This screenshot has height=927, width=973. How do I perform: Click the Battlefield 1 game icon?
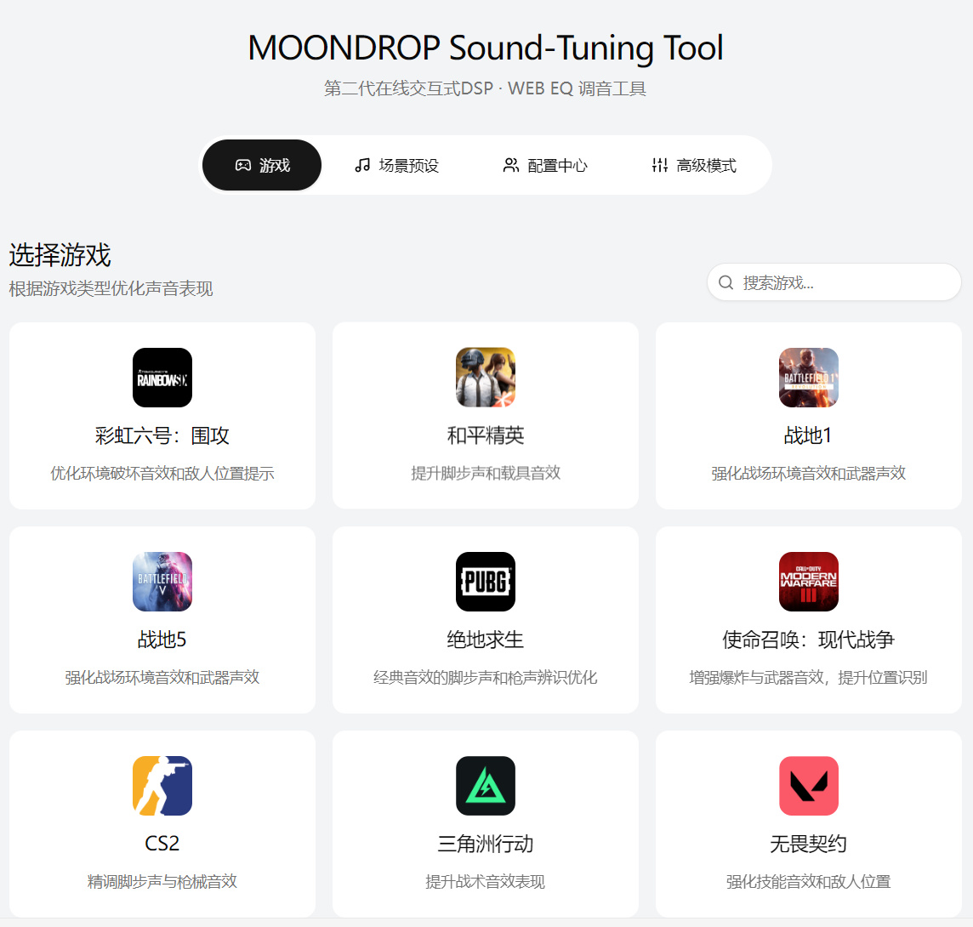(x=809, y=378)
